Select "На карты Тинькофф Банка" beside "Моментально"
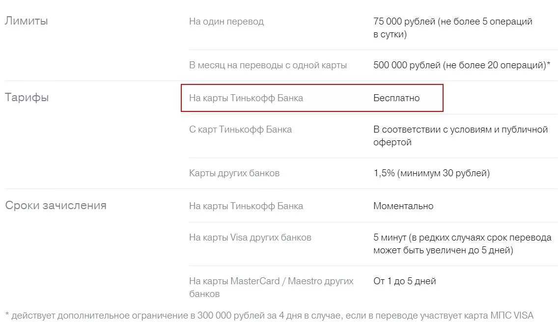 [x=246, y=206]
